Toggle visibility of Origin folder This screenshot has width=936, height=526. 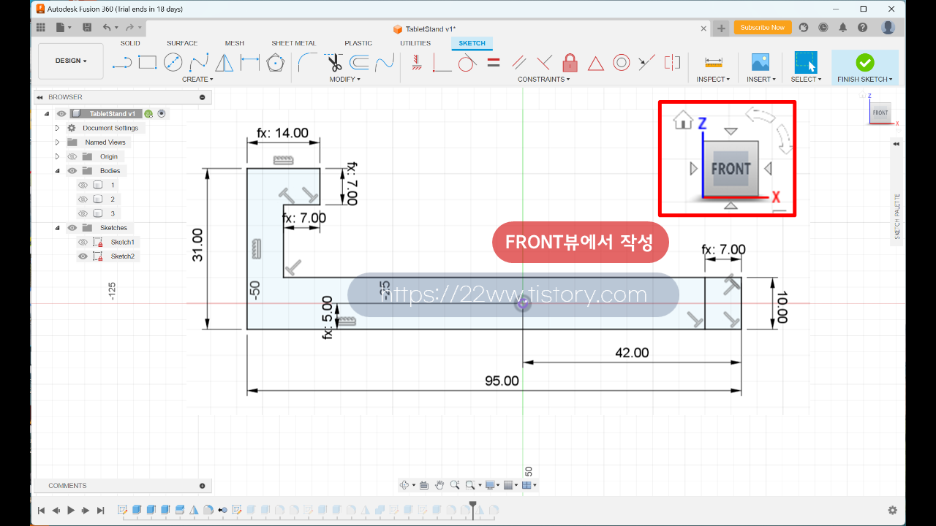72,156
